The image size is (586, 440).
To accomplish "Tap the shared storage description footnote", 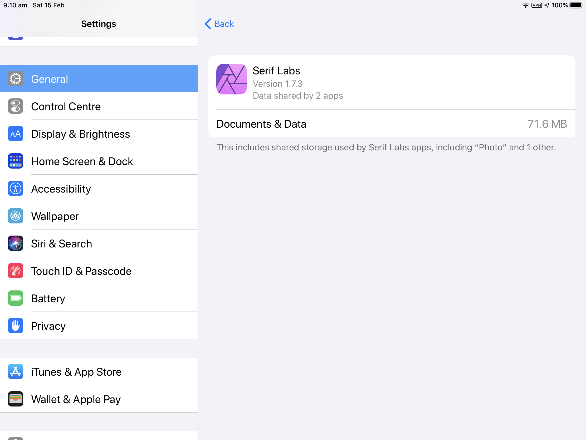I will (x=386, y=147).
